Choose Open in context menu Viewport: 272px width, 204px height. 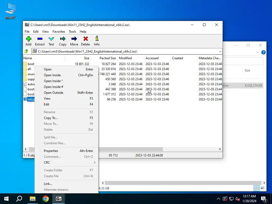(67, 69)
